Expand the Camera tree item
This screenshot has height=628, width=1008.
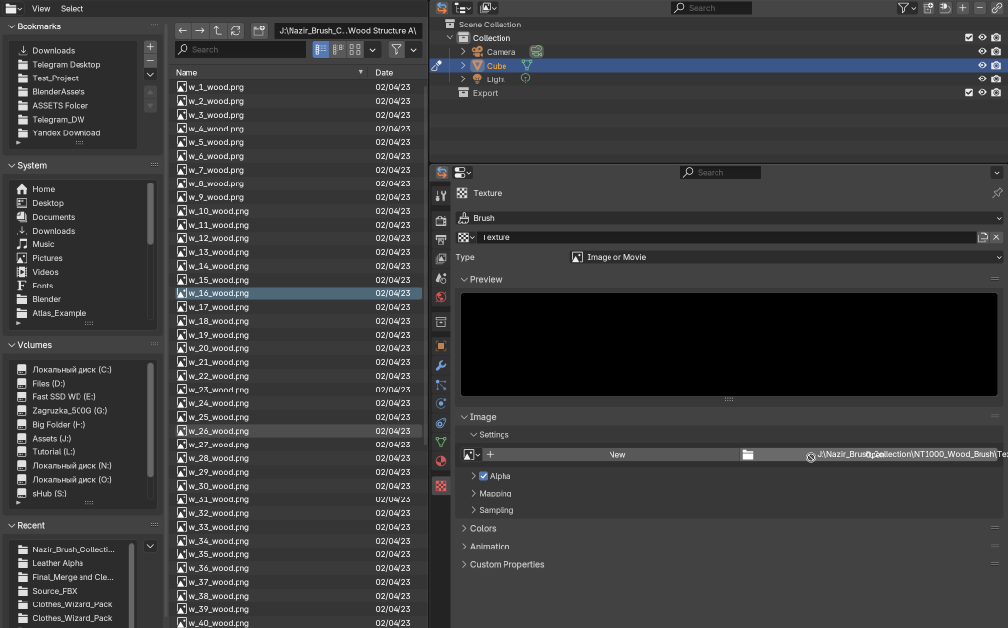463,51
